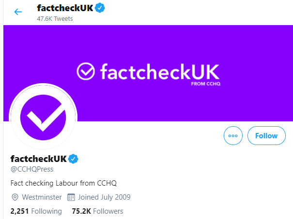Click verified badge next to profile name

[x=73, y=159]
